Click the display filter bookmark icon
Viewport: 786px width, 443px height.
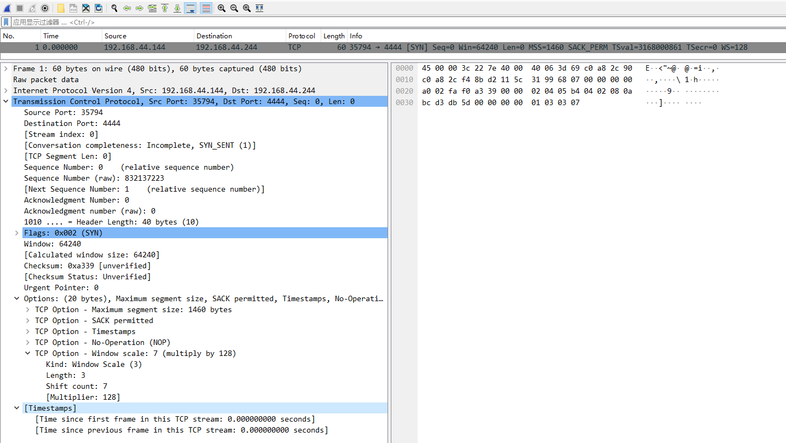pos(6,22)
